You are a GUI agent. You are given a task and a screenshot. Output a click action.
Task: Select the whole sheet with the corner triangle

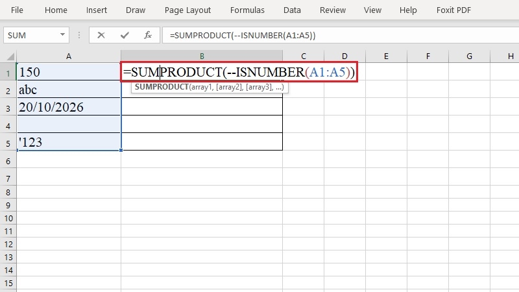pos(8,56)
